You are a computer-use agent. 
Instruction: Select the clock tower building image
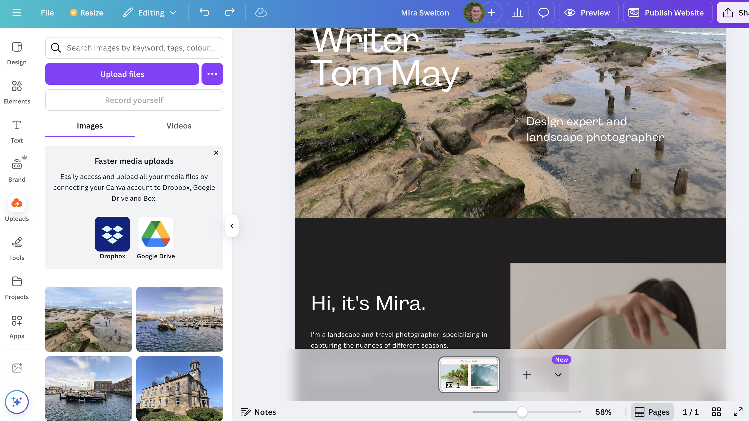coord(180,388)
